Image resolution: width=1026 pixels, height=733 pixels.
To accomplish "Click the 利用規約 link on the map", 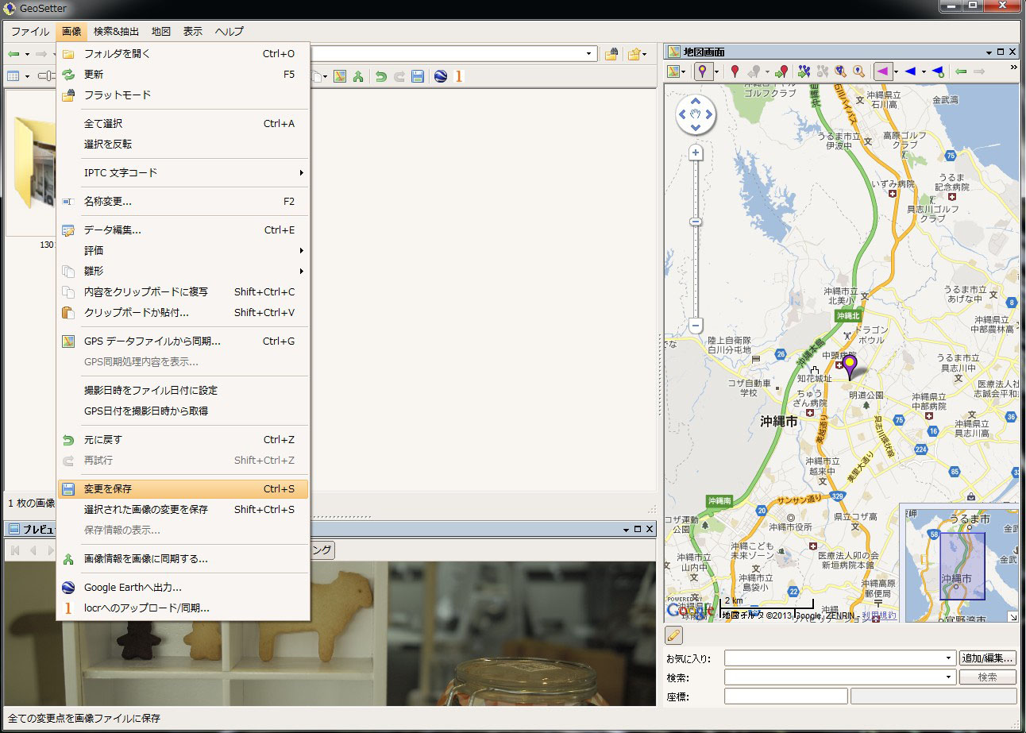I will point(879,615).
